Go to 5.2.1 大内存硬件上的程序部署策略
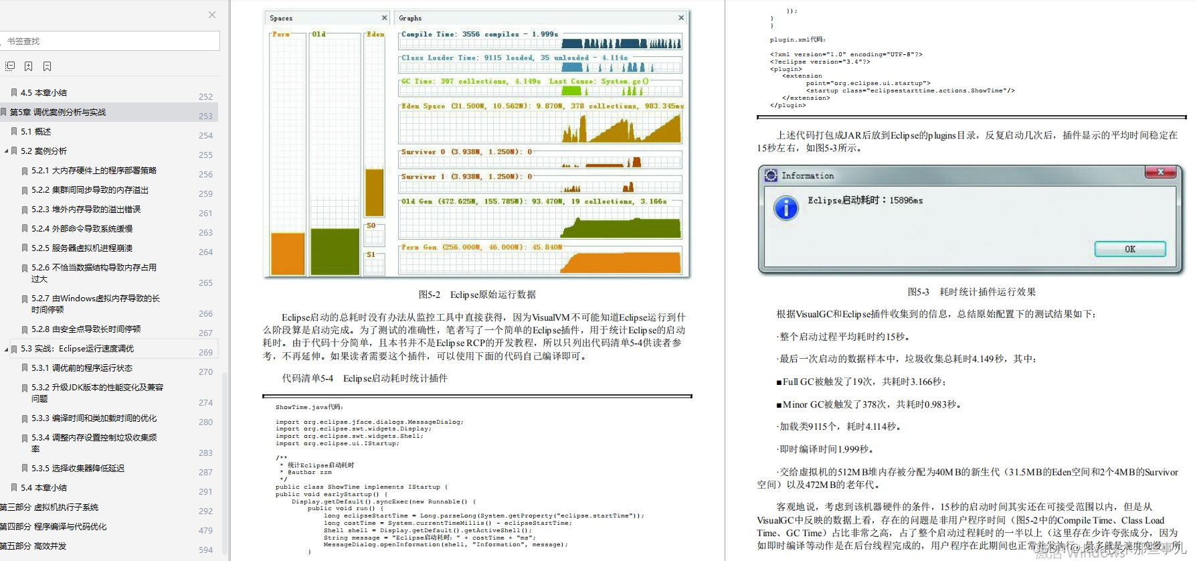The image size is (1197, 561). [x=94, y=171]
